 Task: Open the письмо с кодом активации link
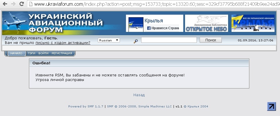tap(63, 43)
